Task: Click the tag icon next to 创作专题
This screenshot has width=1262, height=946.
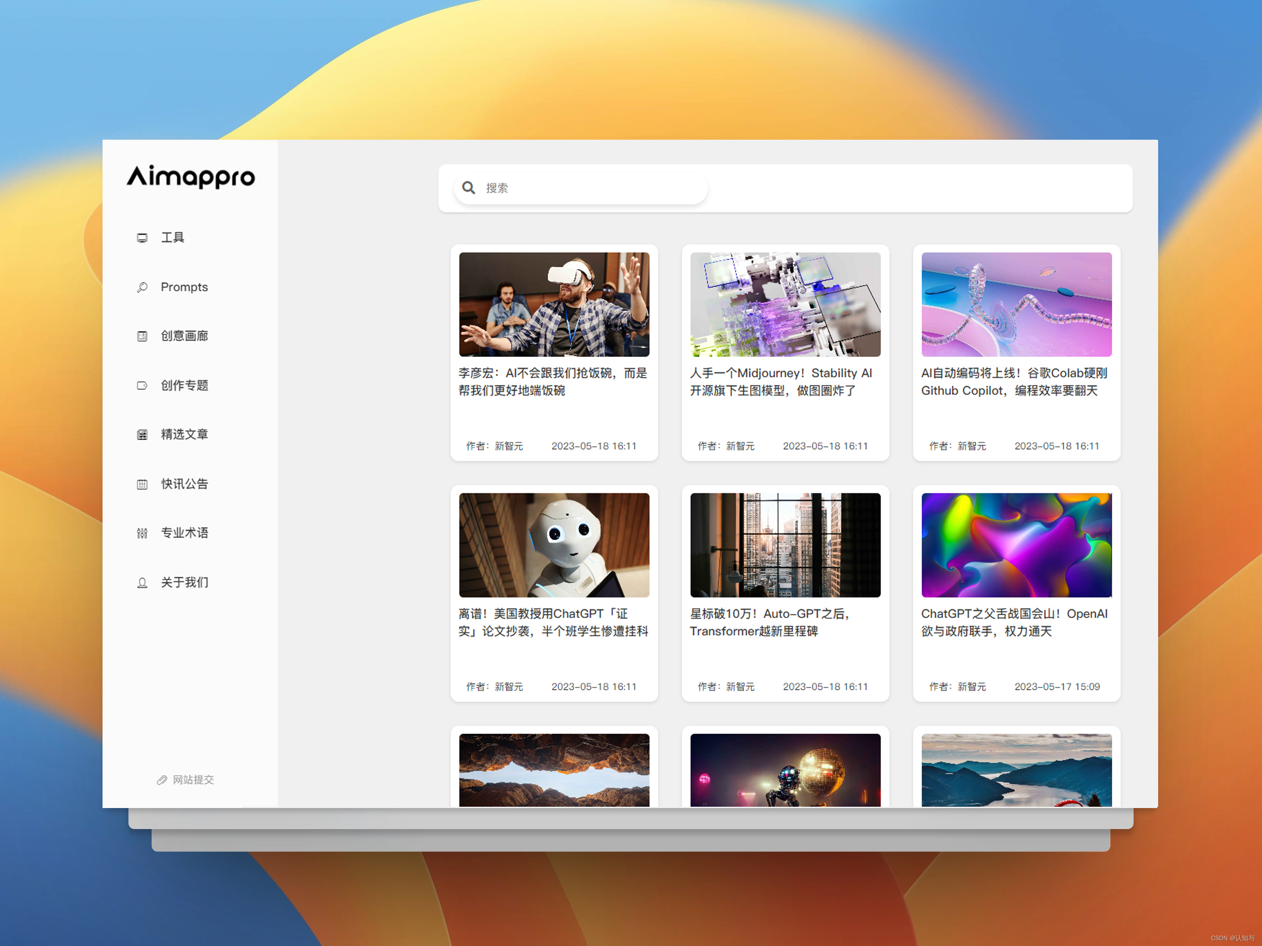Action: [142, 385]
